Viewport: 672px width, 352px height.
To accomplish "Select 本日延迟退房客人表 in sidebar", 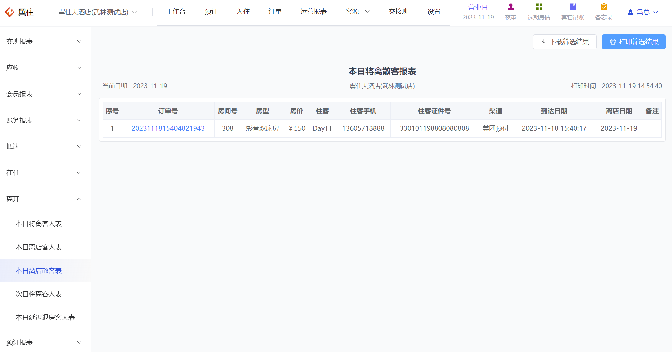I will (46, 318).
